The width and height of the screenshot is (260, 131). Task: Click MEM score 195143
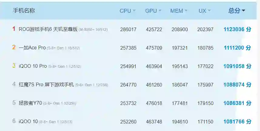tap(180, 66)
